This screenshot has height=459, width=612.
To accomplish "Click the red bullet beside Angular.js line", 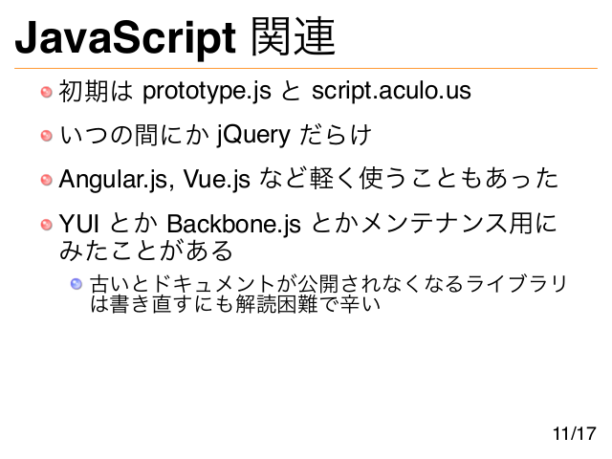I will click(47, 180).
